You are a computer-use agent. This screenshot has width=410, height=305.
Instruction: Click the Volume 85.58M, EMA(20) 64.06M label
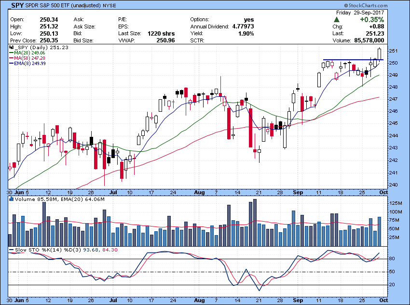coord(60,199)
